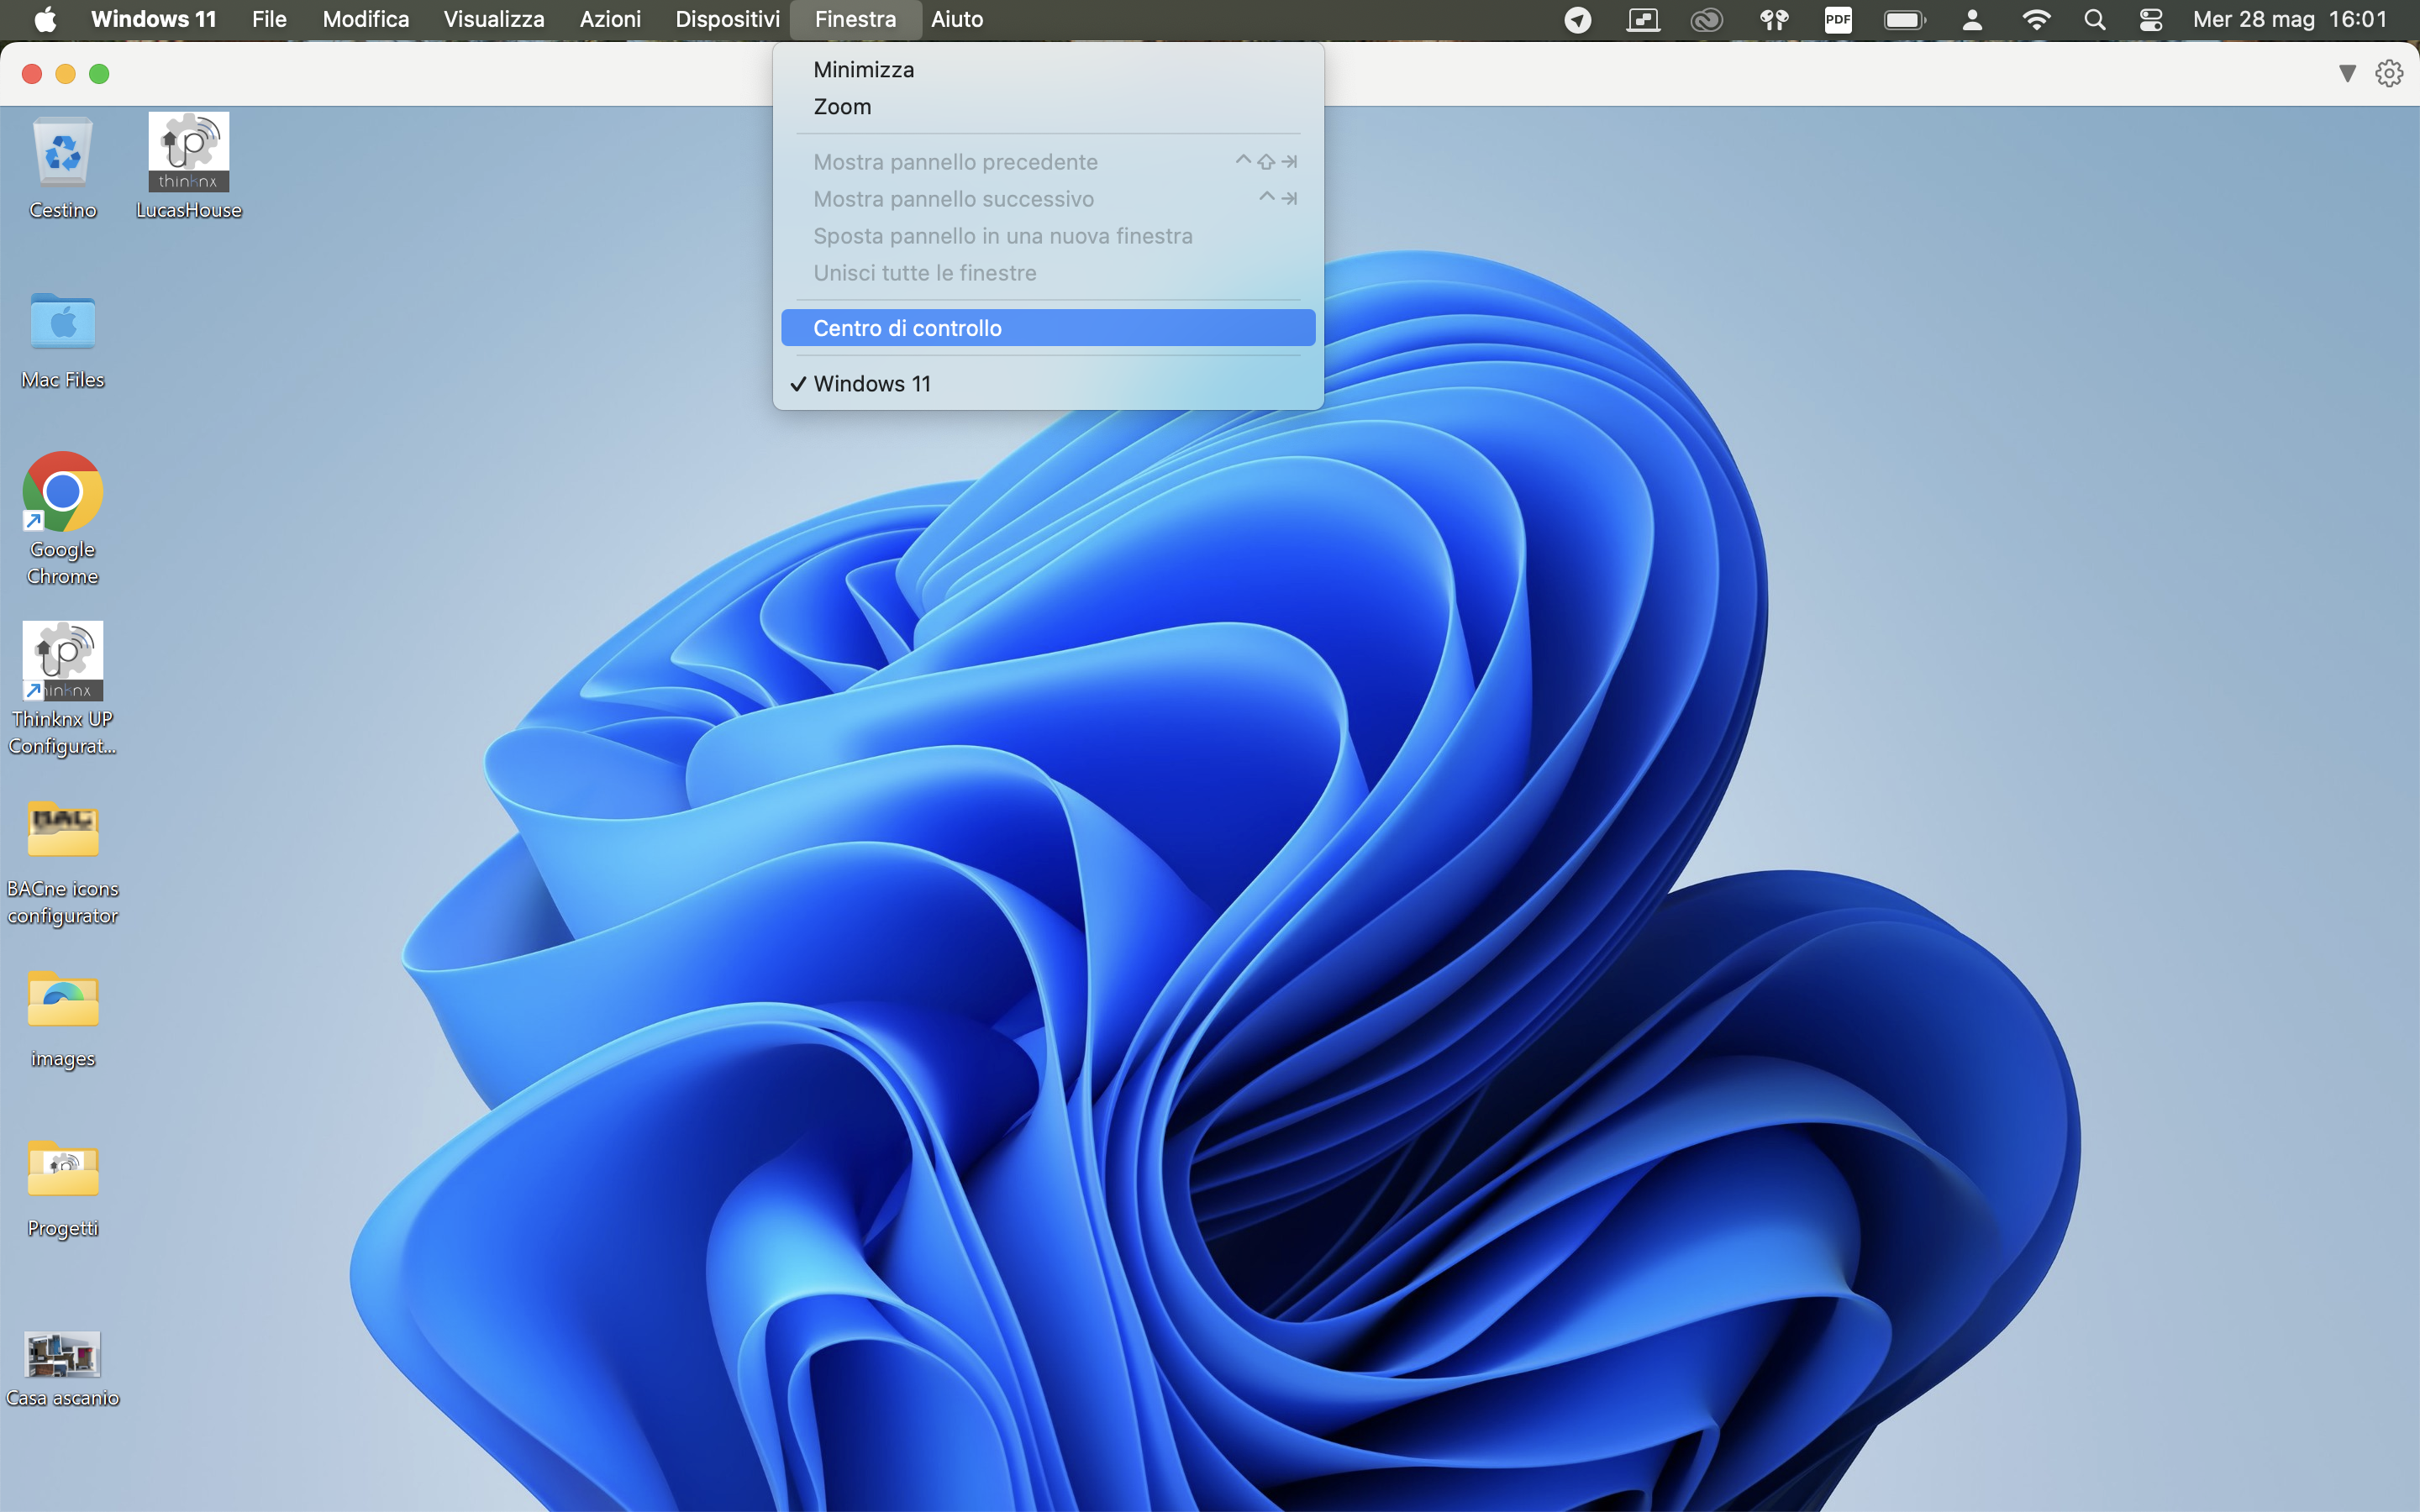Screen dimensions: 2420x1512
Task: Open the Dispositivi menu
Action: point(727,19)
